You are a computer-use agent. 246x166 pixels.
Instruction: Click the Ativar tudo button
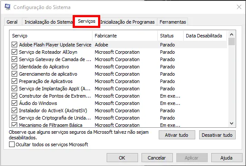(x=177, y=135)
